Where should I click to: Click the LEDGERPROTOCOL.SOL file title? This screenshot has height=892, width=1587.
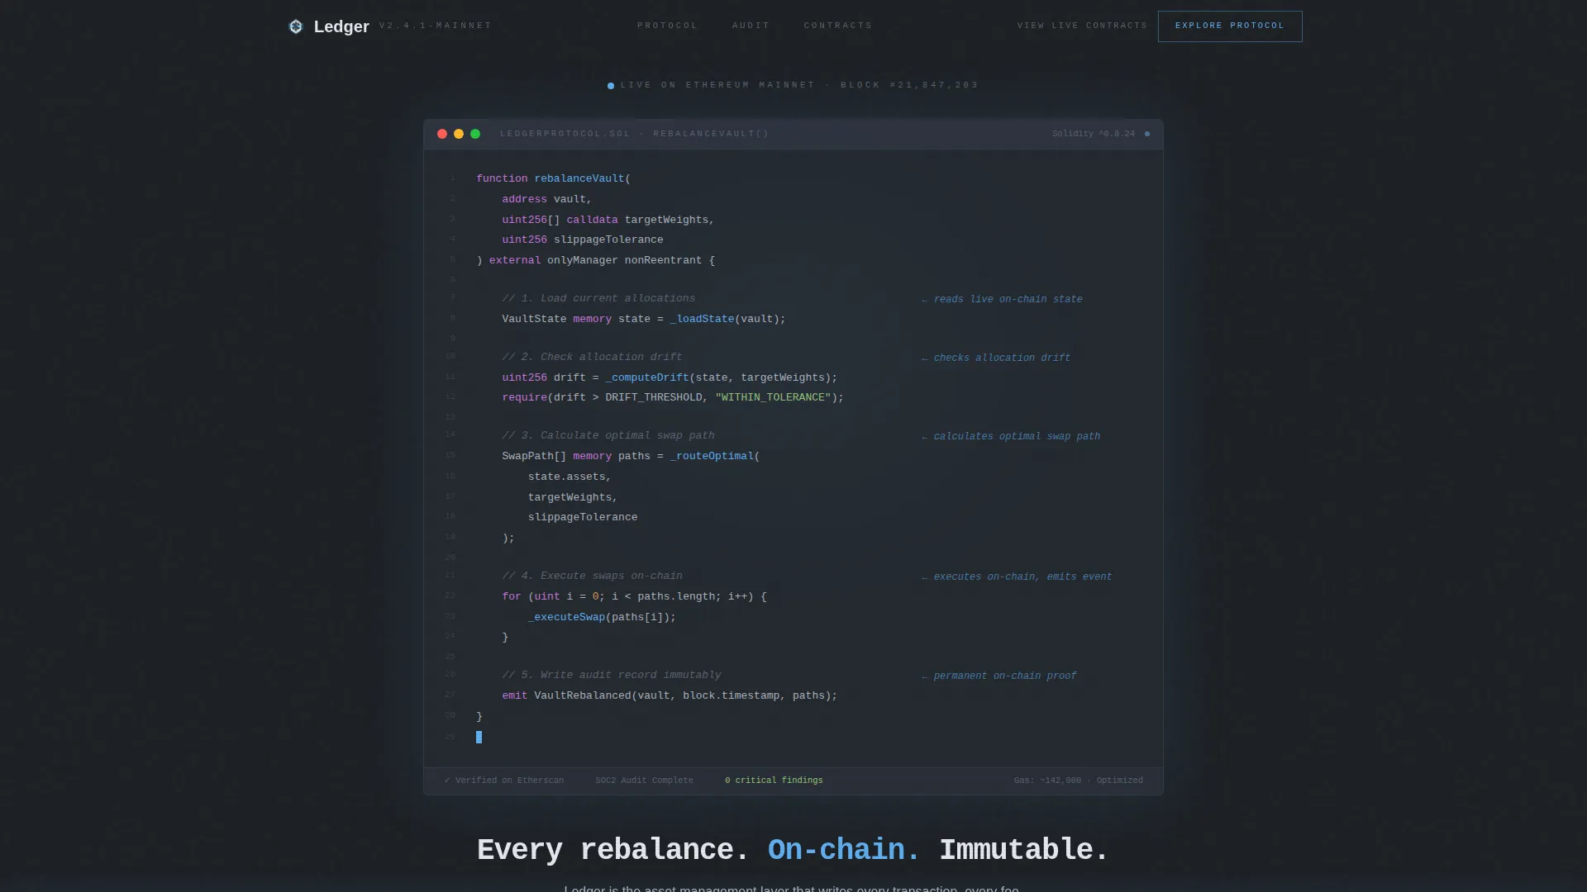(634, 134)
